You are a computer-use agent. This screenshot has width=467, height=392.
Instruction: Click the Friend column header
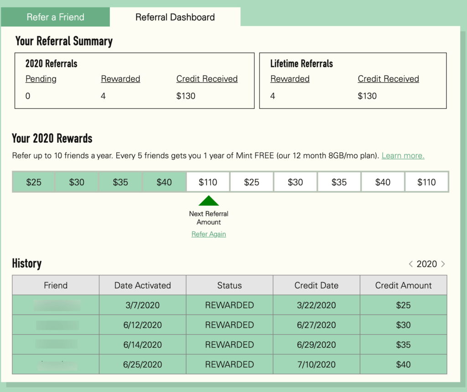point(55,285)
